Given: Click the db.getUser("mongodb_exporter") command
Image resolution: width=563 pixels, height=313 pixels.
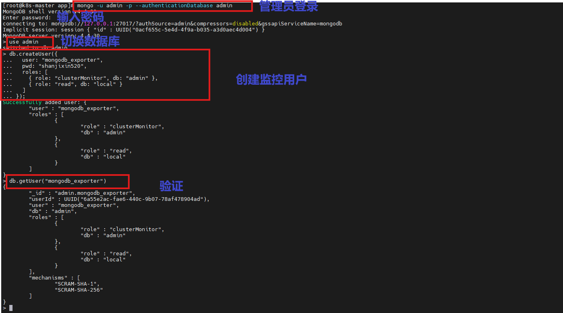Looking at the screenshot, I should (58, 181).
